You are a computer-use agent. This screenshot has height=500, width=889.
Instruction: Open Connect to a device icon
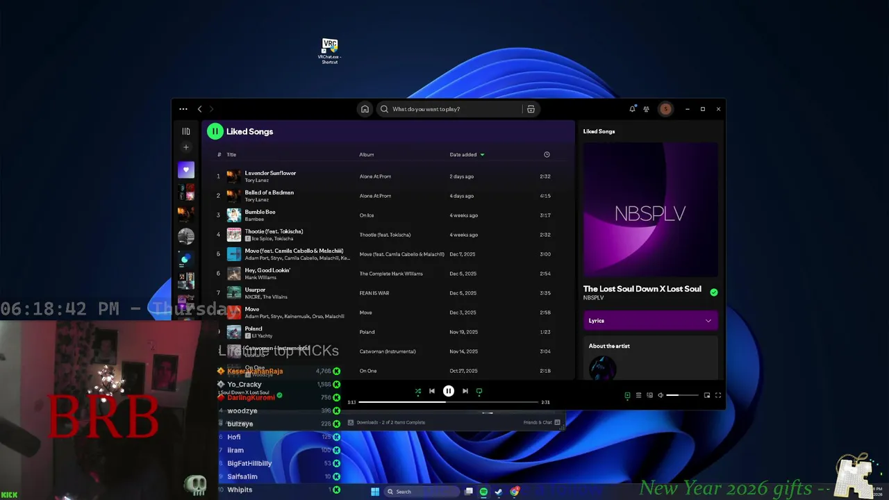(649, 395)
